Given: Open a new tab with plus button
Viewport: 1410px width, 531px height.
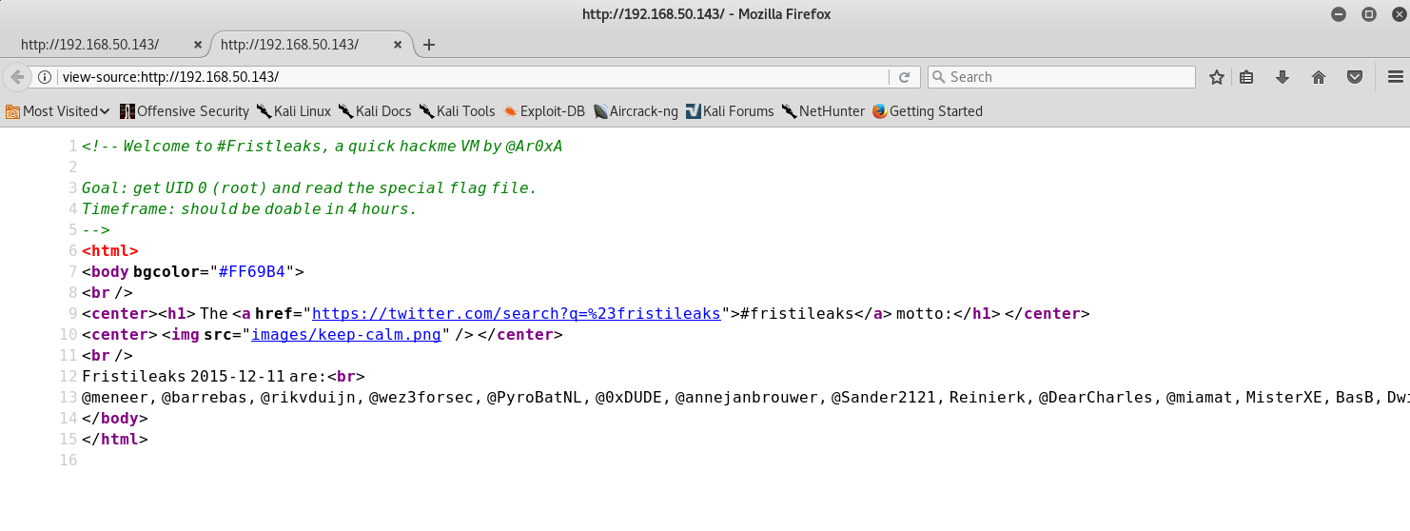Looking at the screenshot, I should click(429, 45).
